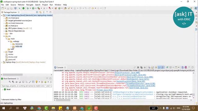Open the Navigate menu
Screen dimensions: 198x111
point(30,5)
